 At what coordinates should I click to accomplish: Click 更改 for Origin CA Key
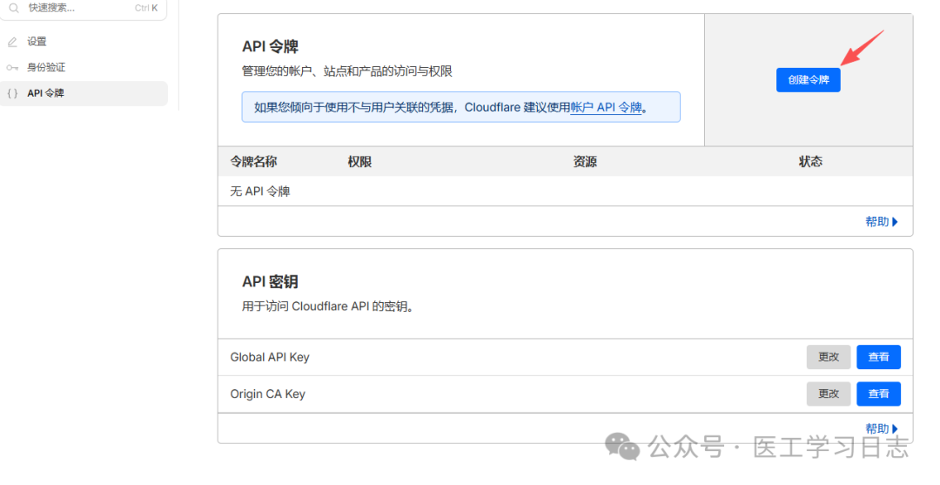click(x=829, y=394)
